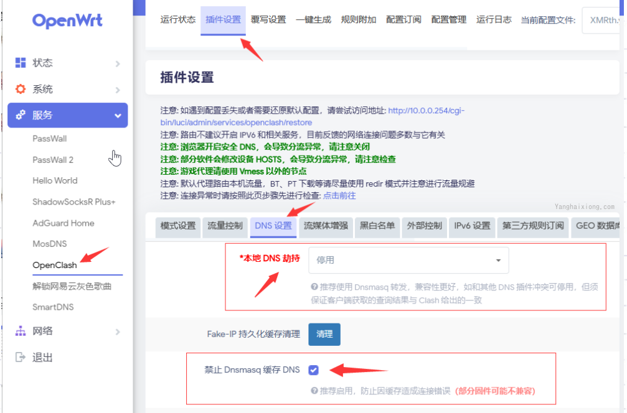
Task: Click the 系统 gear icon in sidebar
Action: coord(21,89)
